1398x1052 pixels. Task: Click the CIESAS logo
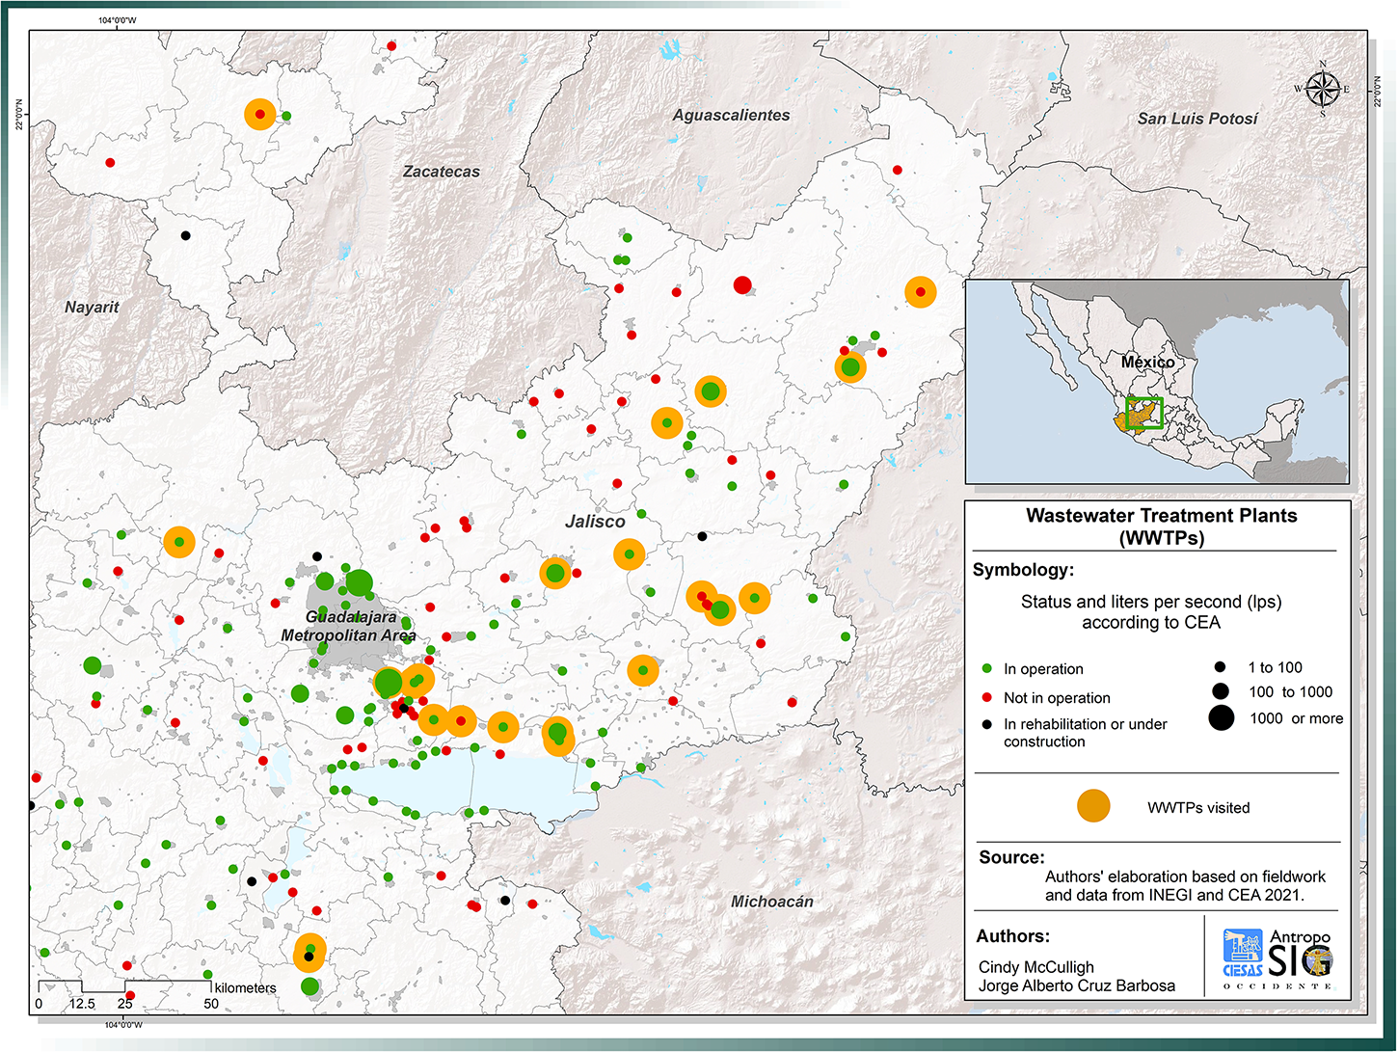1243,954
